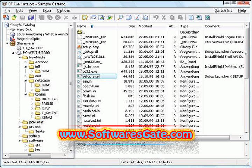Click the folder with star toolbar icon
Viewport: 252px width, 168px height.
85,17
